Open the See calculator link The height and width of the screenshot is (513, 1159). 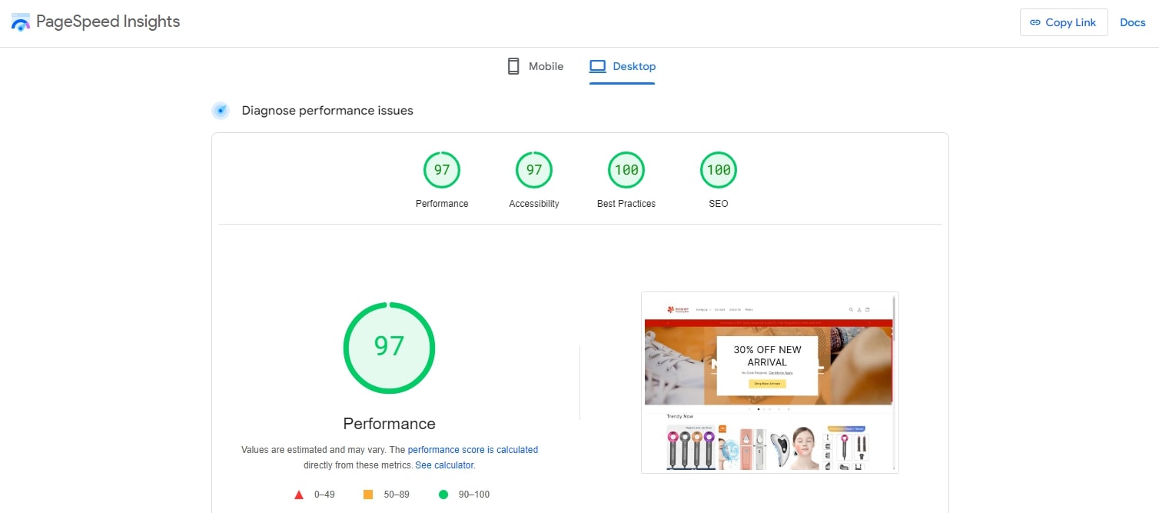(x=445, y=465)
